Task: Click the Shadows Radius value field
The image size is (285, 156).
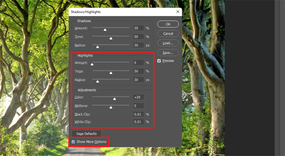Action: coord(139,45)
